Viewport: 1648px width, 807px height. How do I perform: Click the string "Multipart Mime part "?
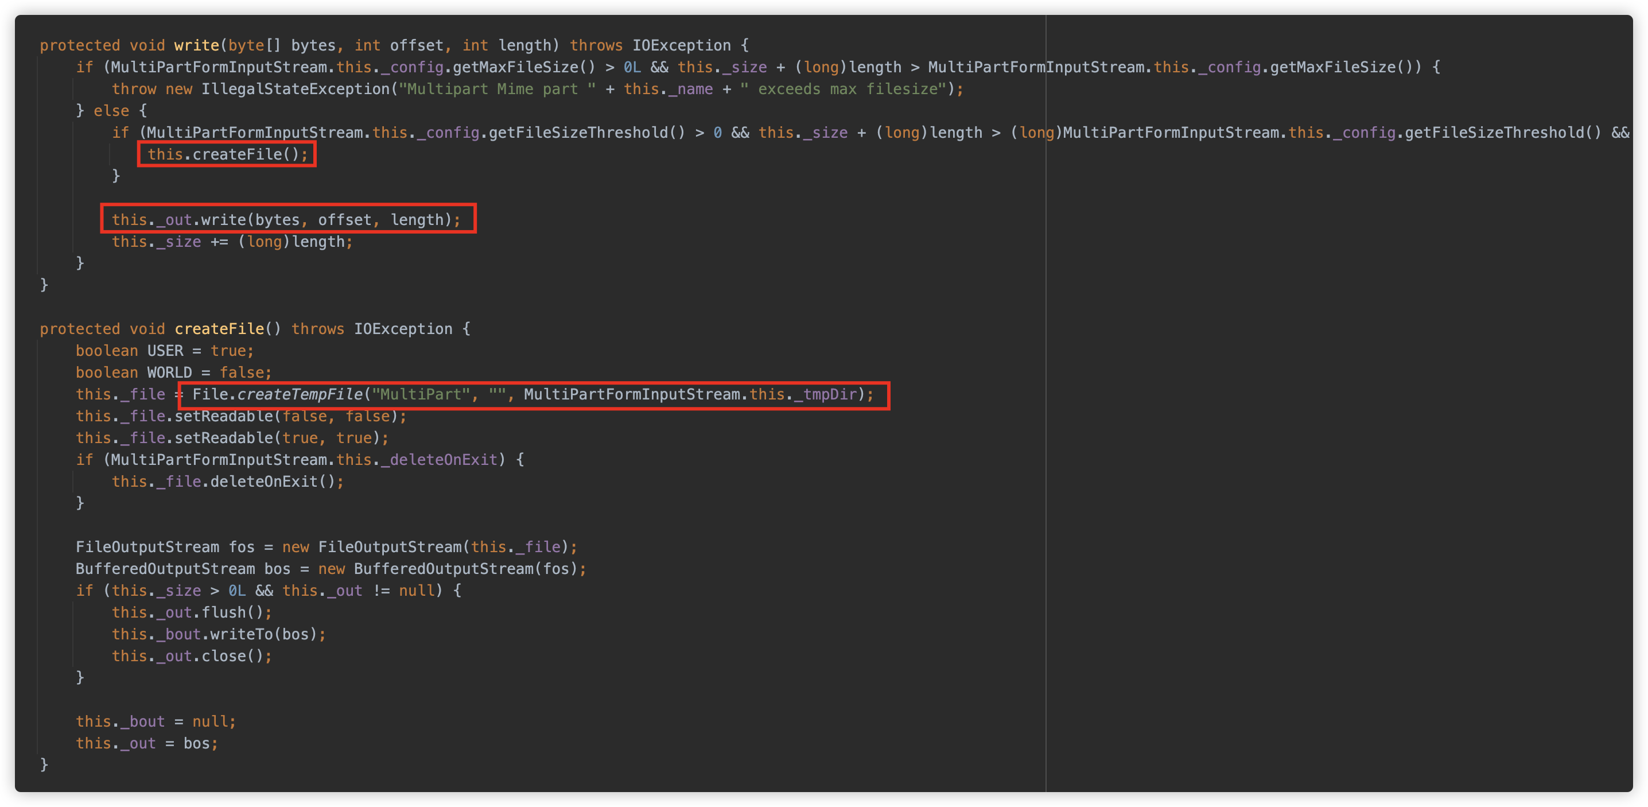point(497,89)
